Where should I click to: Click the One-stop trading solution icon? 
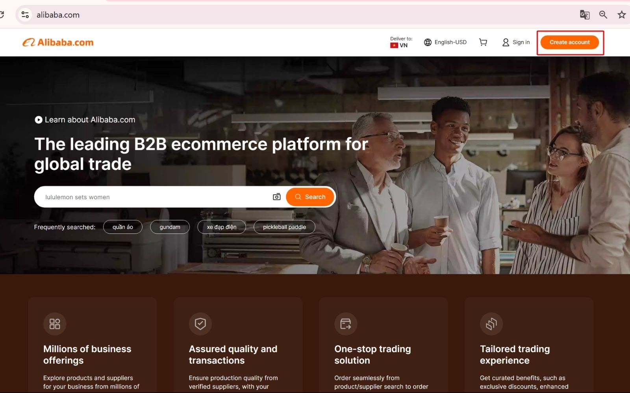tap(346, 324)
